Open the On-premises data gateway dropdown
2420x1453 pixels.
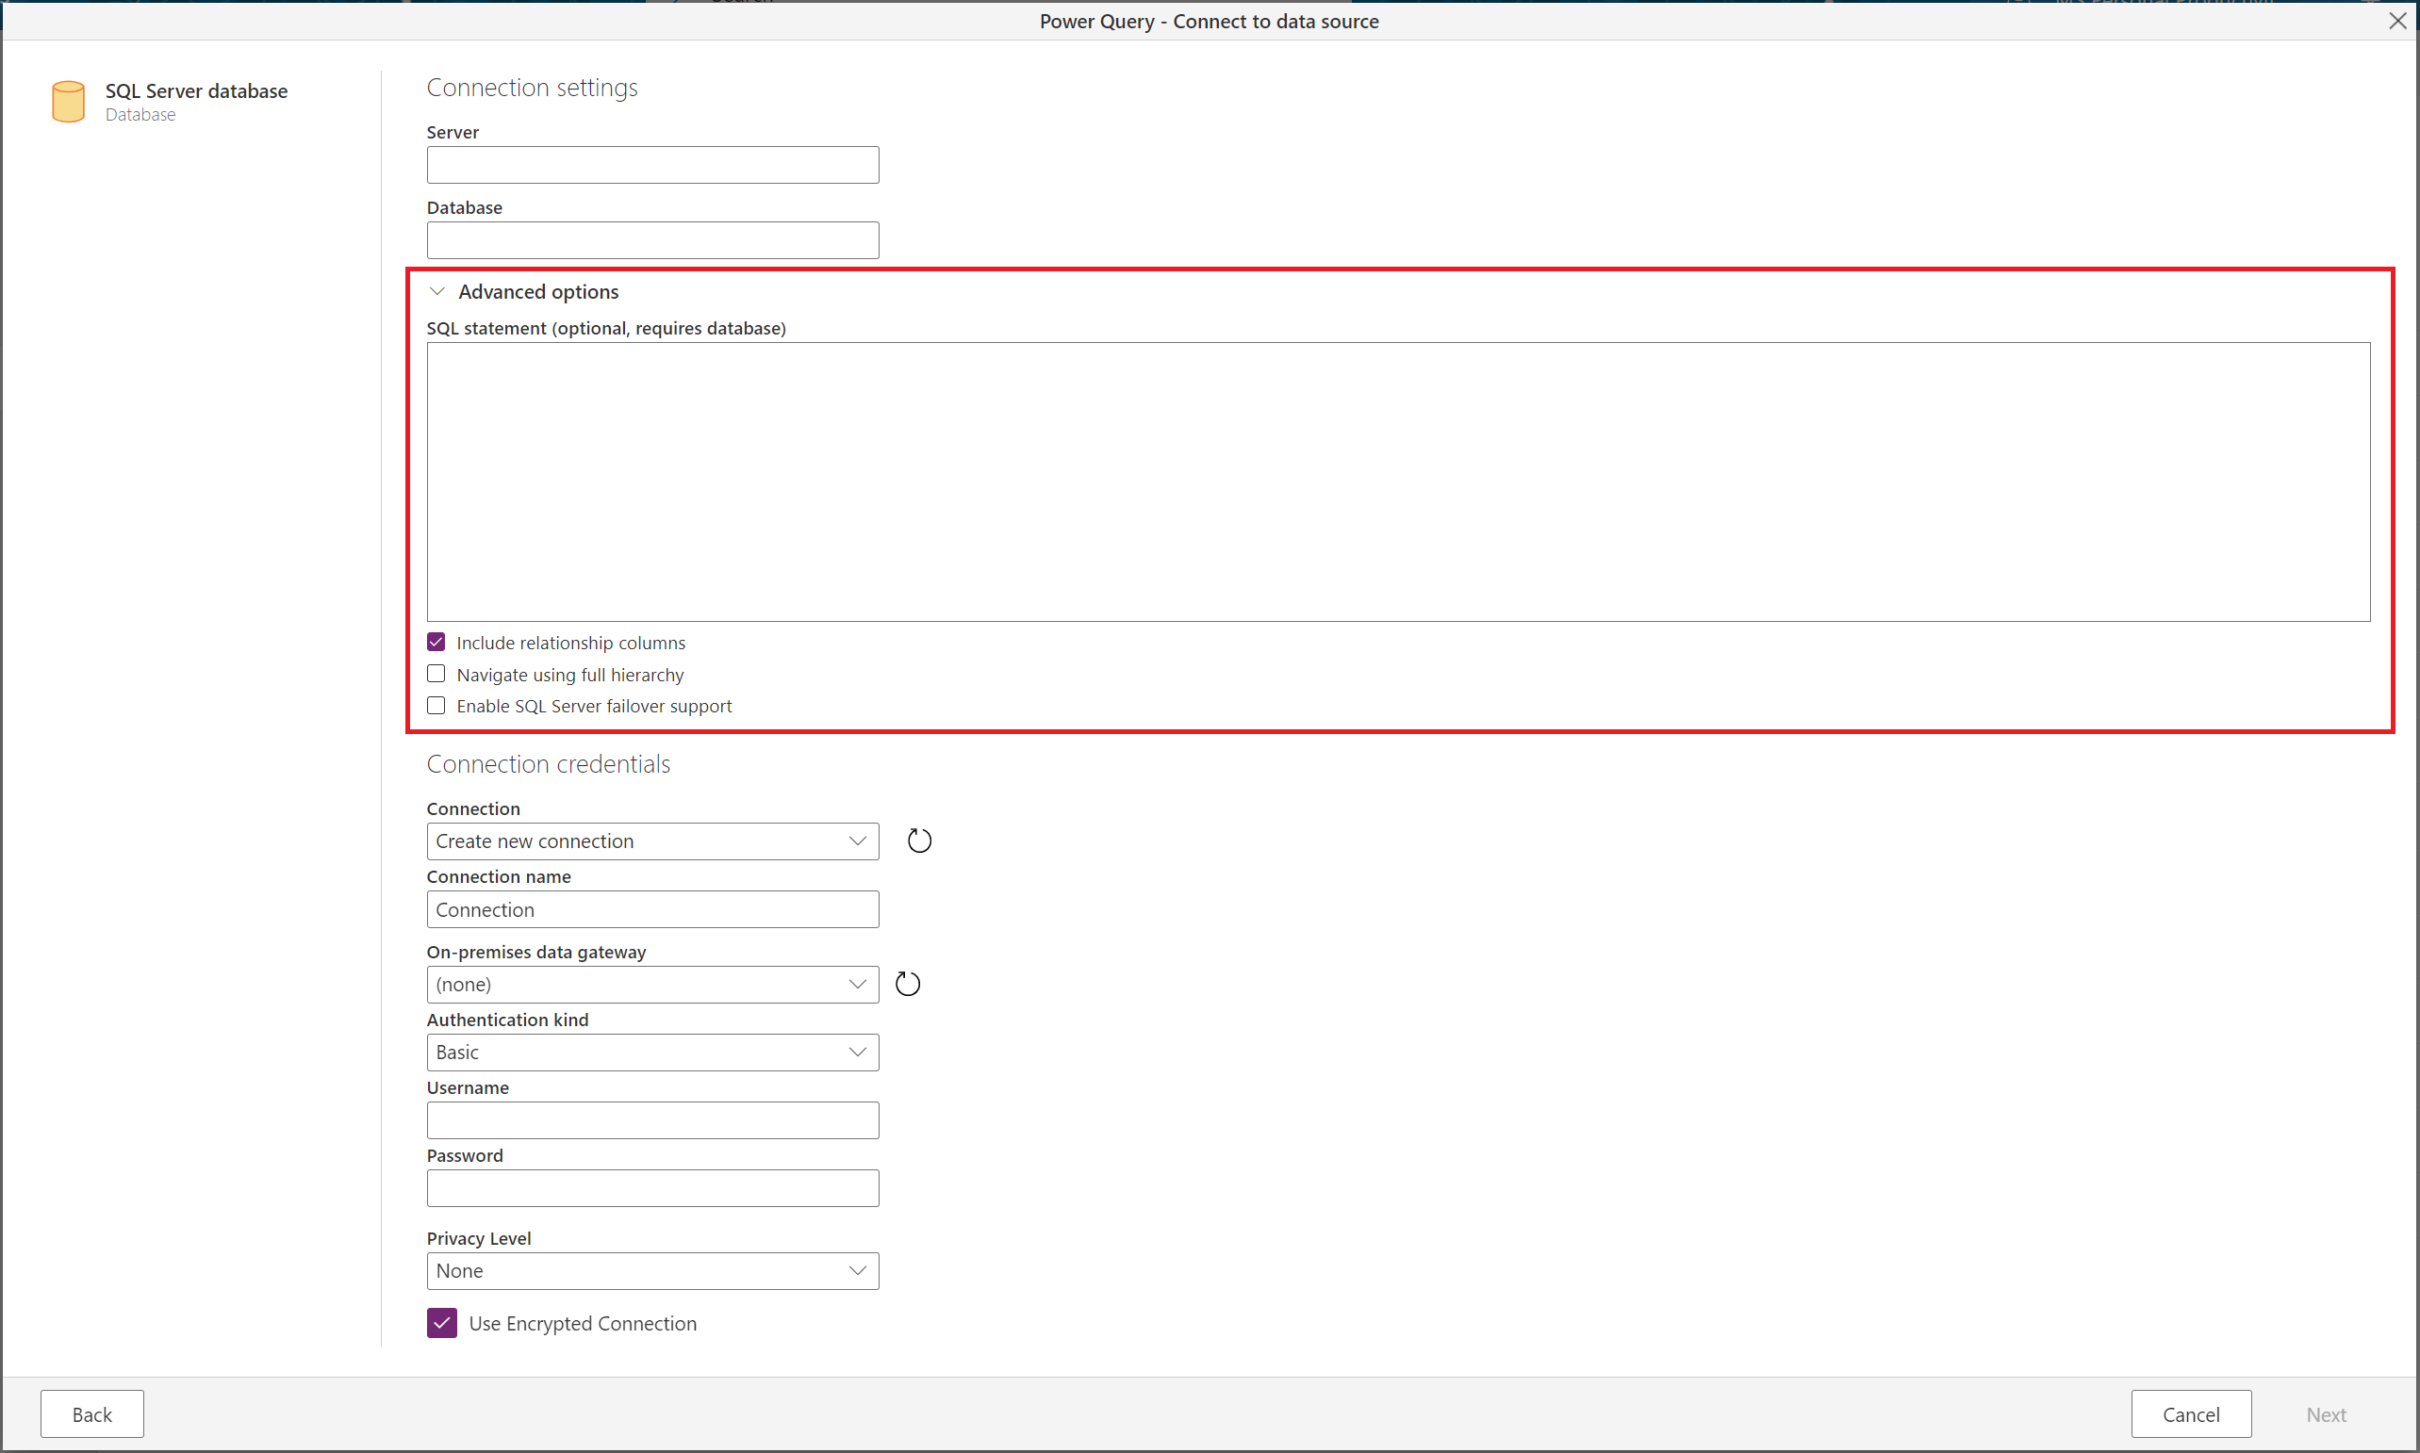652,984
